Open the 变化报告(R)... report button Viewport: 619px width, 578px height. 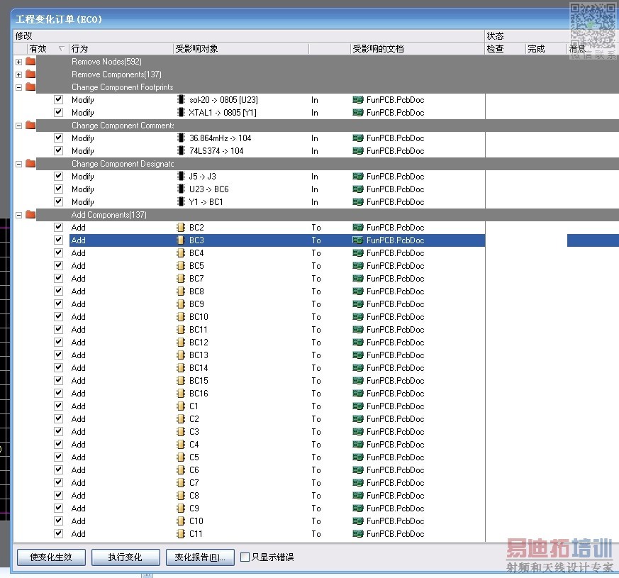[x=200, y=557]
